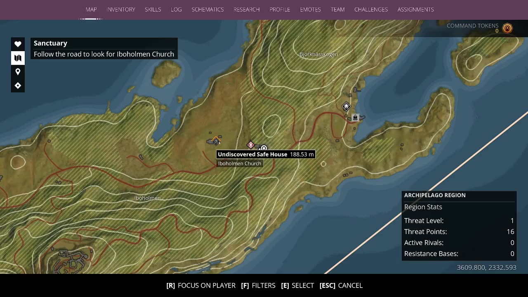
Task: Click the Iboholmen Church label
Action: pos(240,163)
